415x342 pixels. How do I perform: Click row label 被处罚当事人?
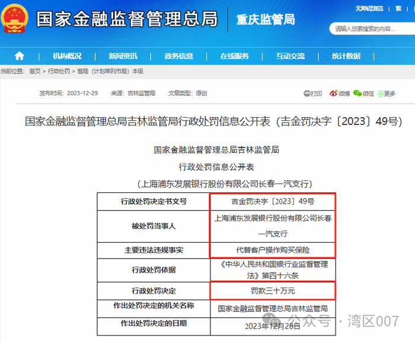[x=154, y=226]
